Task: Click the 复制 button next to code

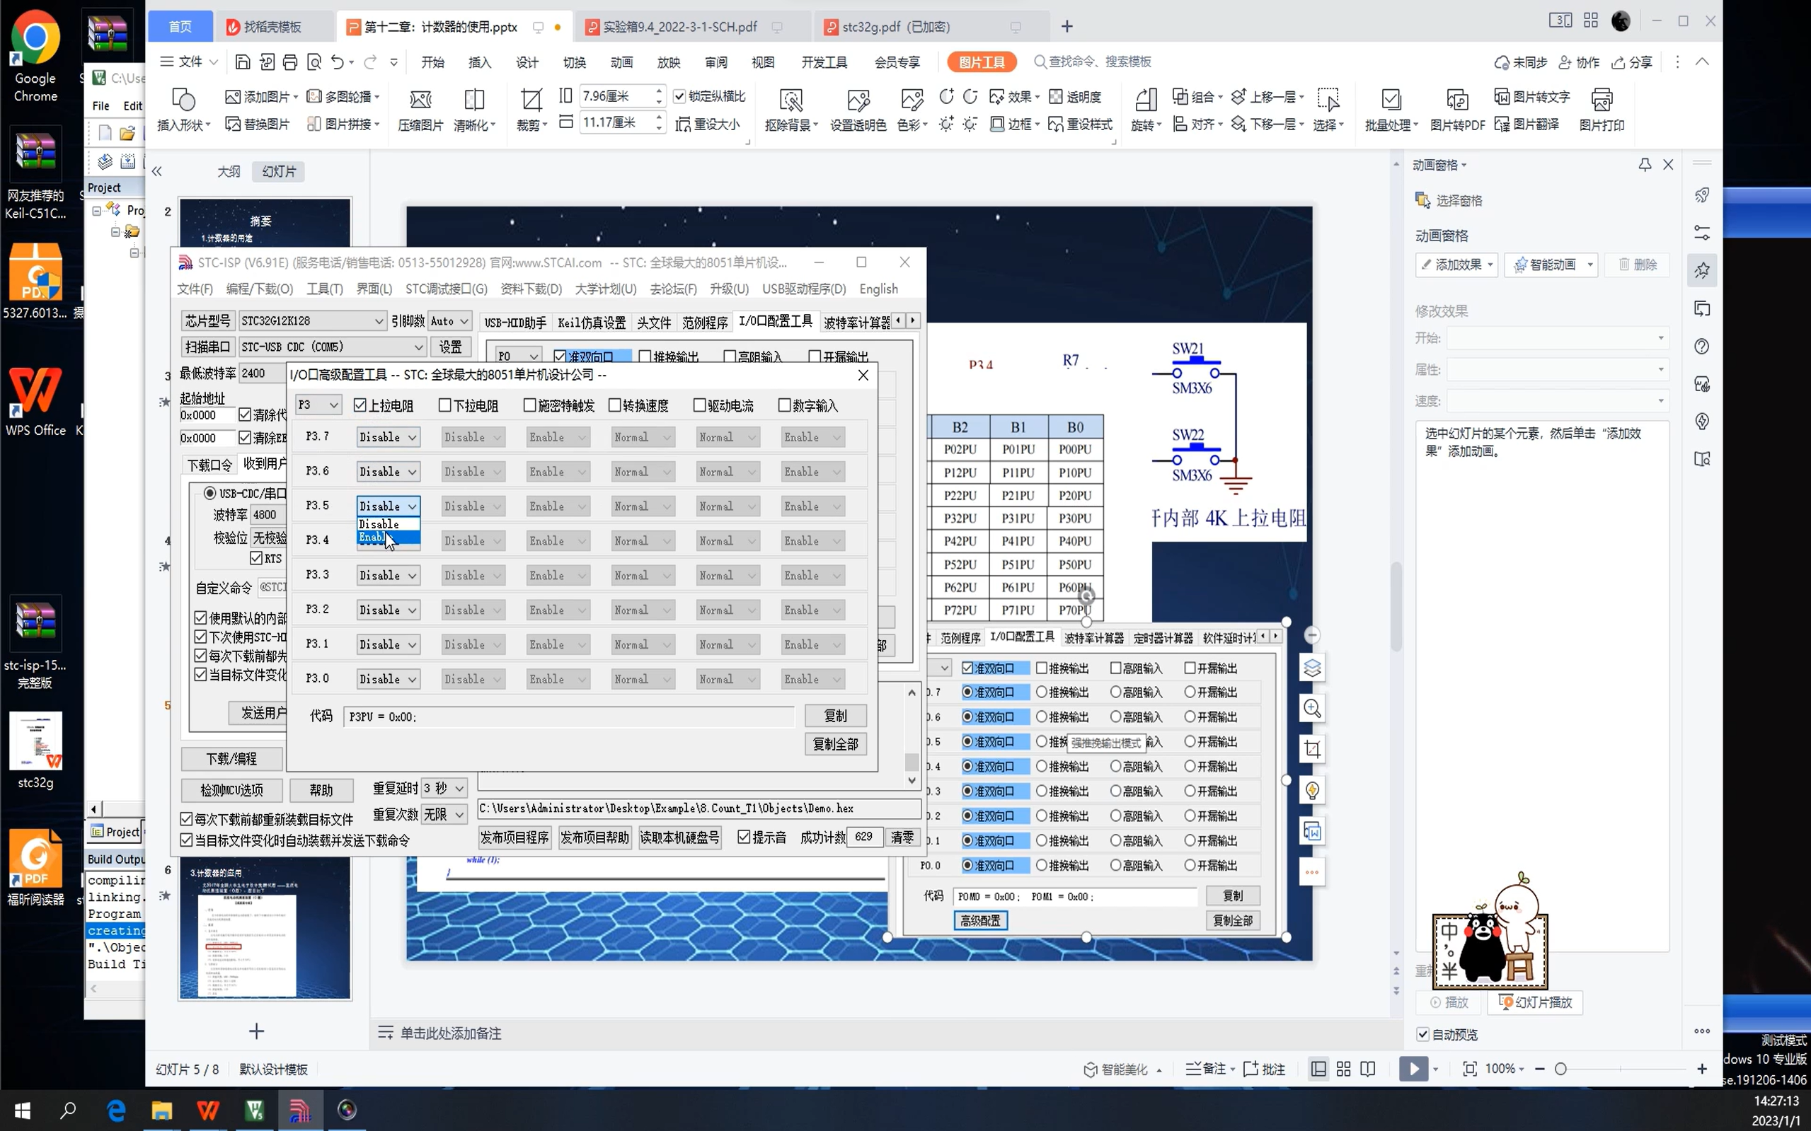Action: [835, 716]
